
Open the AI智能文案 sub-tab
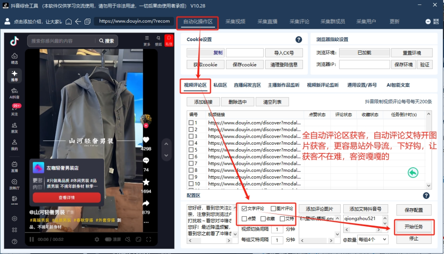(398, 85)
